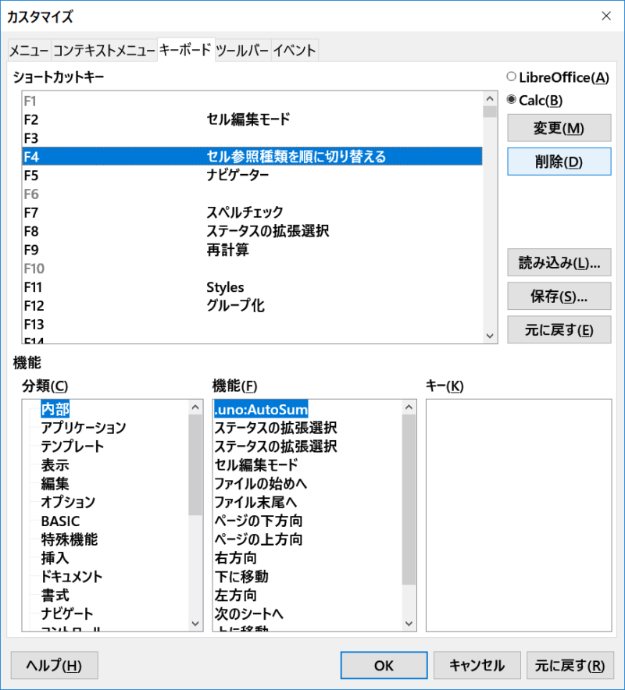Select the F5 ナビゲーター shortcut row
This screenshot has width=625, height=690.
click(250, 176)
